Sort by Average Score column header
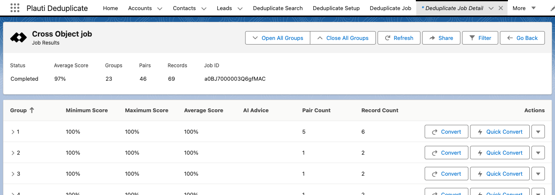555x195 pixels. click(203, 110)
